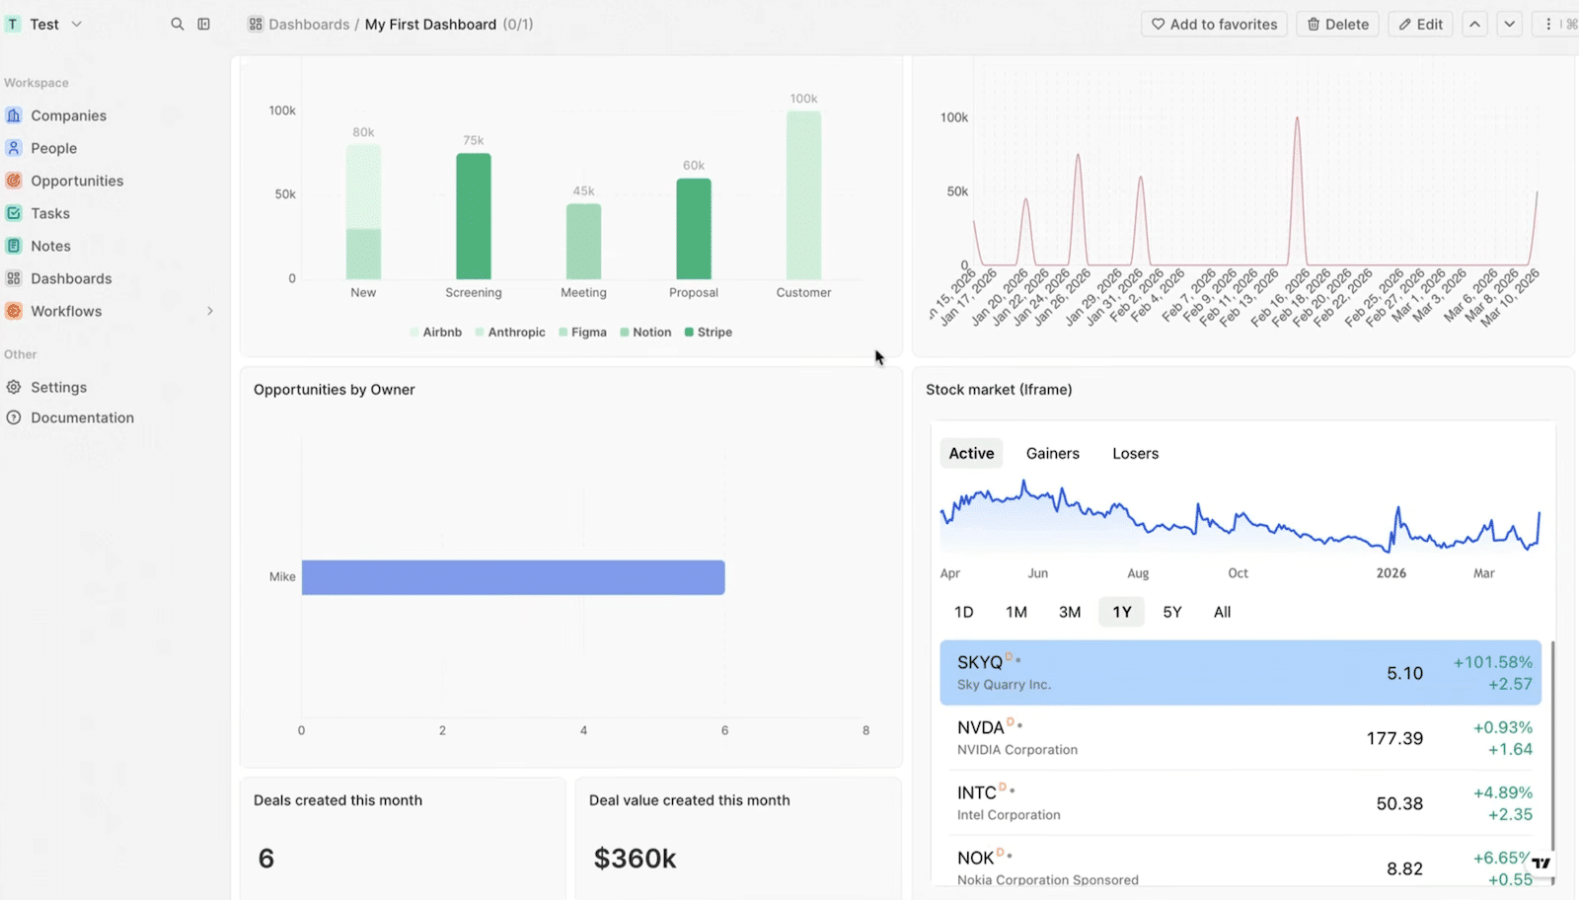Click the Dashboards grid icon in sidebar

14,278
